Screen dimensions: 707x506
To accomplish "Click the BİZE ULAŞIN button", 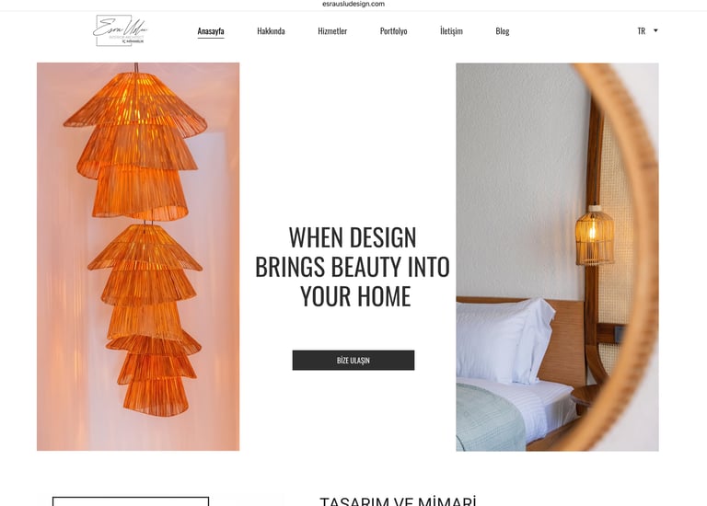I will point(353,360).
